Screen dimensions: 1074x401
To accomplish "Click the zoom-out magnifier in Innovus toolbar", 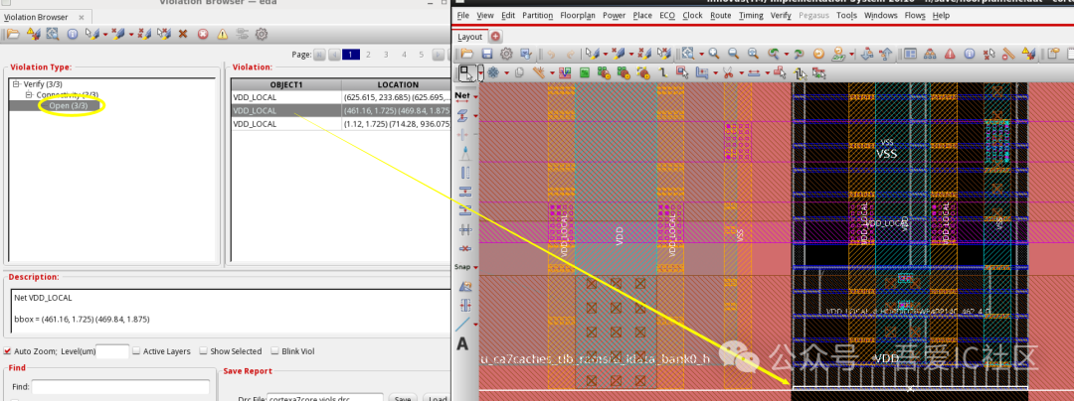I will pyautogui.click(x=733, y=54).
